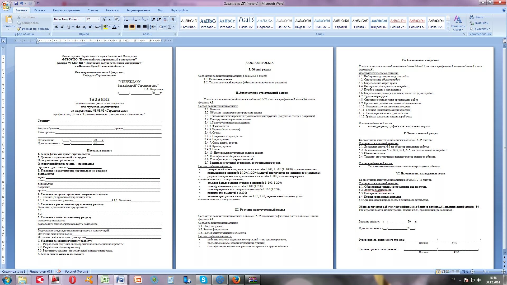Clear formatting with eraser icon
507x285 pixels.
[117, 19]
